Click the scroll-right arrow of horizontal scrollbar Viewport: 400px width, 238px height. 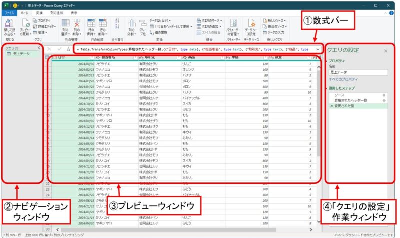tap(311, 230)
